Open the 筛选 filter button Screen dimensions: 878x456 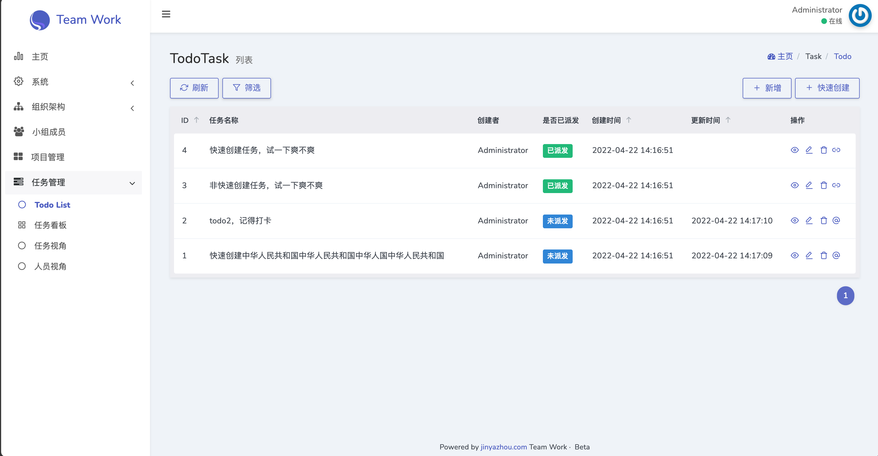[247, 88]
